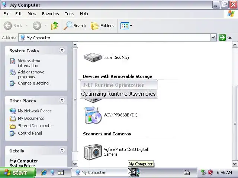Collapse the System Tasks panel
The height and width of the screenshot is (178, 238).
(x=62, y=50)
